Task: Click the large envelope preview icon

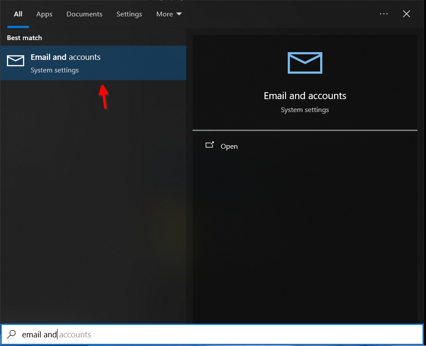Action: 305,63
